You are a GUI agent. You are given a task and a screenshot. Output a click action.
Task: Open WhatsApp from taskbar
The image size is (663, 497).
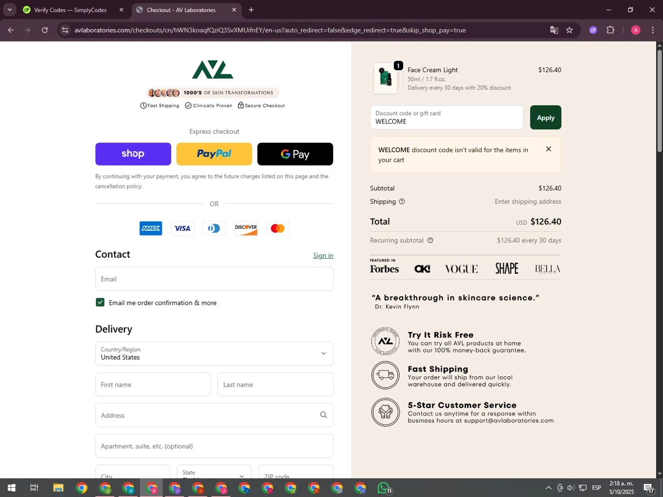(384, 488)
